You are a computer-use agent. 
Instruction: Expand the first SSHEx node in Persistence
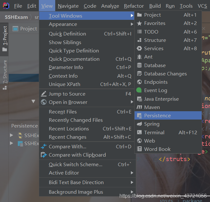(x=12, y=135)
